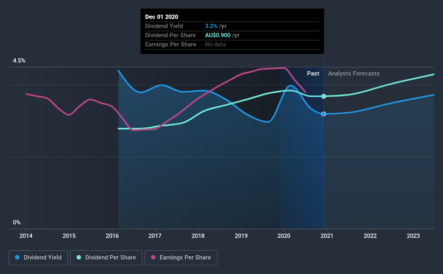Click the blue dot in Dividend Yield legend
The height and width of the screenshot is (274, 443).
pyautogui.click(x=17, y=257)
